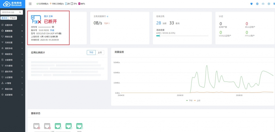Viewport: 275px width, 132px height.
Task: Select 下行 tab in 应用比例统计
Action: 91,53
